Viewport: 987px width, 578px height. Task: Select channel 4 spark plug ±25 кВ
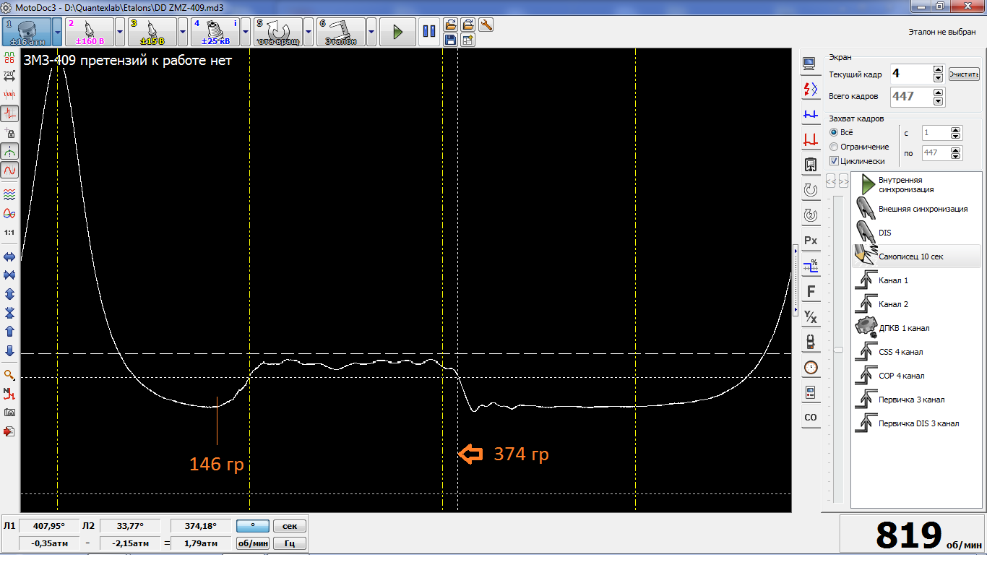pyautogui.click(x=215, y=32)
